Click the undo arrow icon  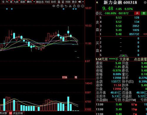(x=66, y=6)
